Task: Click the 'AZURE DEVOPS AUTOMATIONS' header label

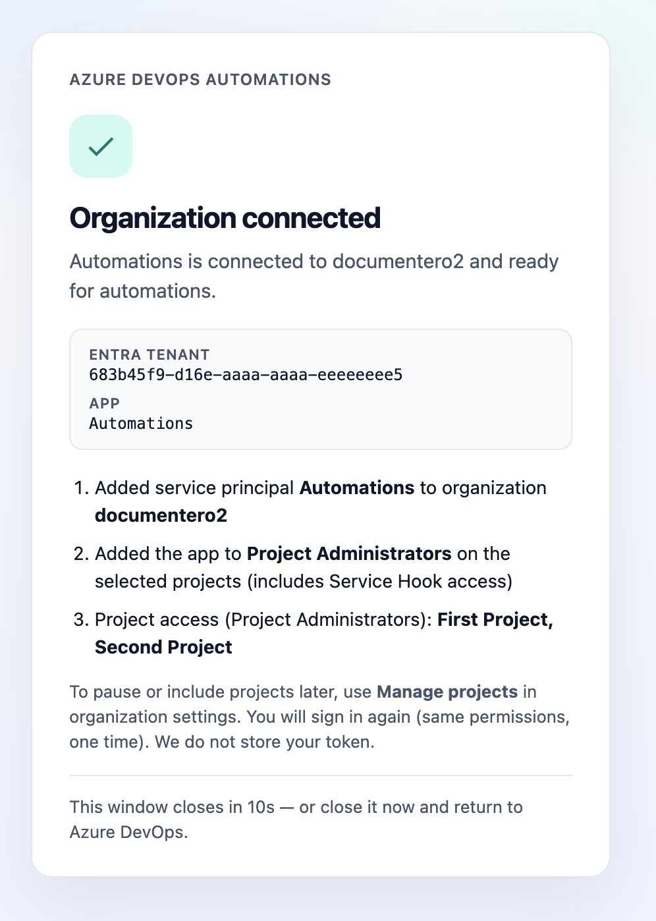Action: pos(200,80)
